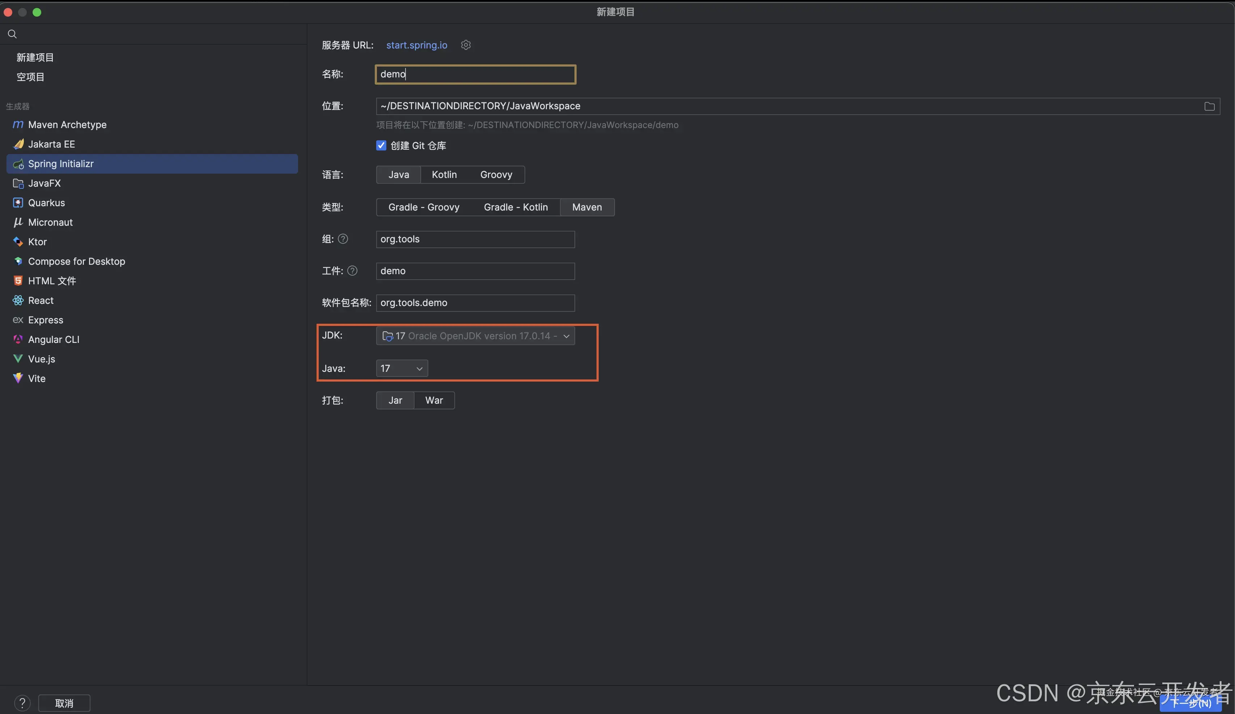The height and width of the screenshot is (714, 1235).
Task: Click the HTML file icon
Action: click(x=18, y=281)
